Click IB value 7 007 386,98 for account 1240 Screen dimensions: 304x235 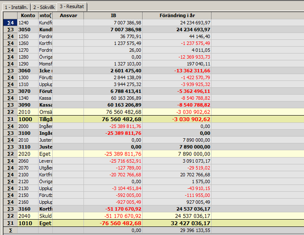coord(127,23)
